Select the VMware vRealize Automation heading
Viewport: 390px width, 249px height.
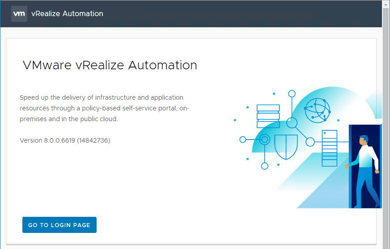pyautogui.click(x=110, y=65)
